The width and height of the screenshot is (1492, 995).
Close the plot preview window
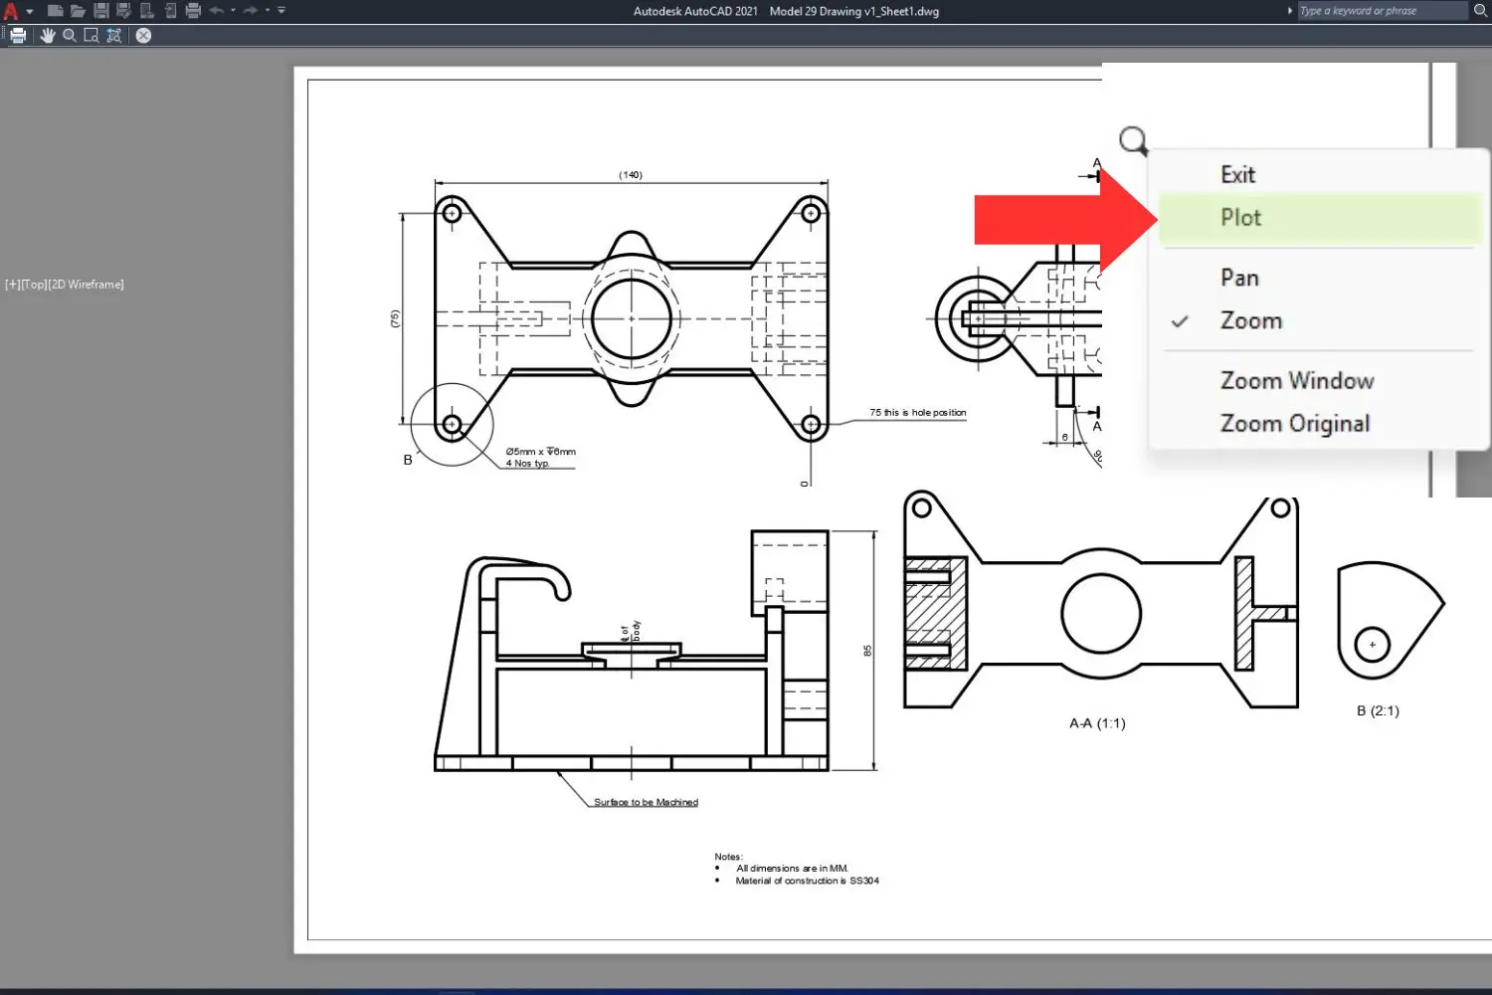coord(143,35)
